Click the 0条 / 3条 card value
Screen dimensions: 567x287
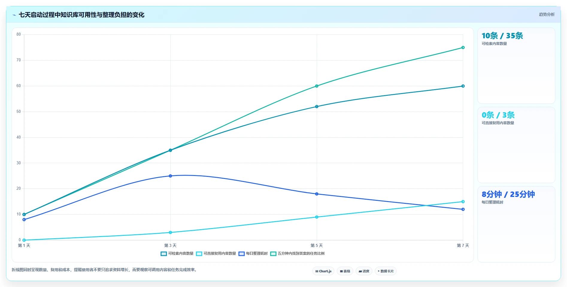[498, 115]
